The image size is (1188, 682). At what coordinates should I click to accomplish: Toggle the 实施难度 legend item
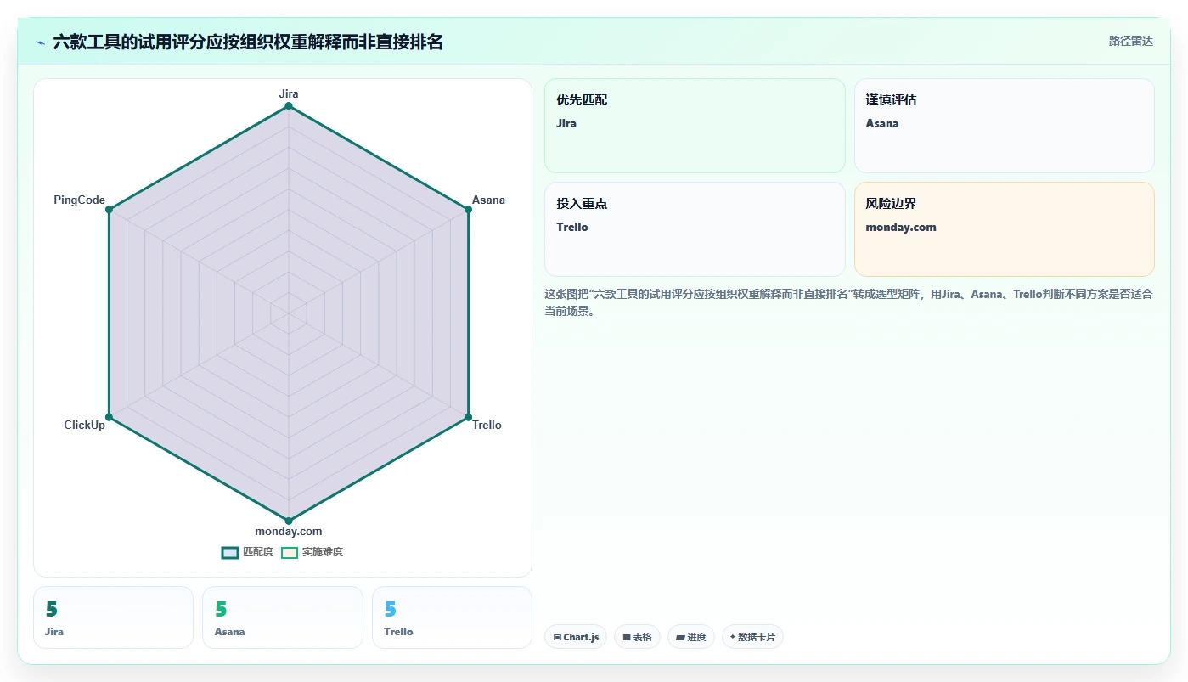click(x=312, y=552)
